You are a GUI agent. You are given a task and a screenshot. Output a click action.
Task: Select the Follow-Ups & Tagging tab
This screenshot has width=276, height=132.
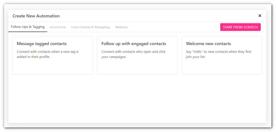click(28, 27)
